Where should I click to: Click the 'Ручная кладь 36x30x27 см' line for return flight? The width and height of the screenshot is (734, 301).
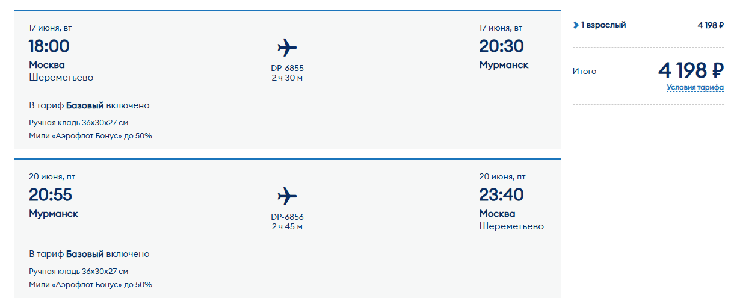click(79, 272)
